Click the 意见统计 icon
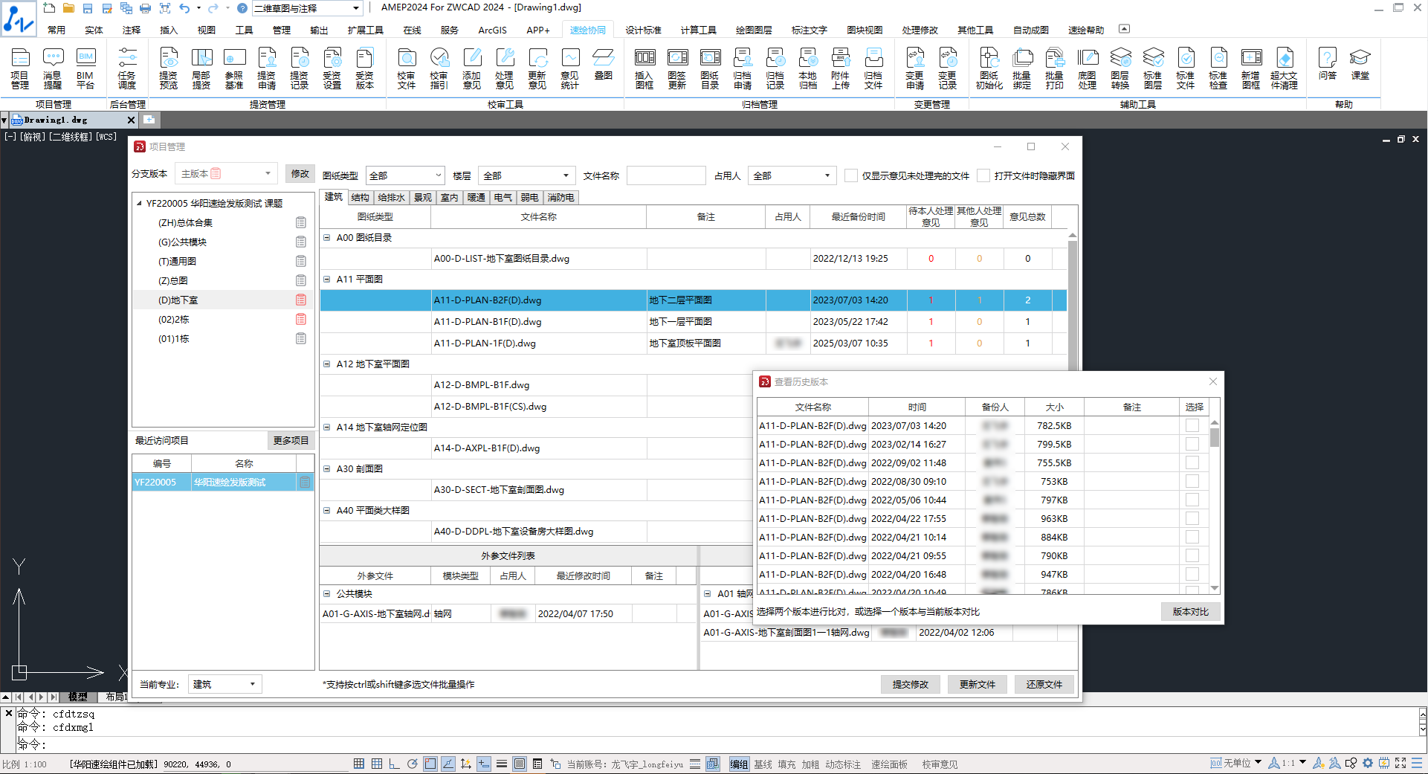 [570, 68]
